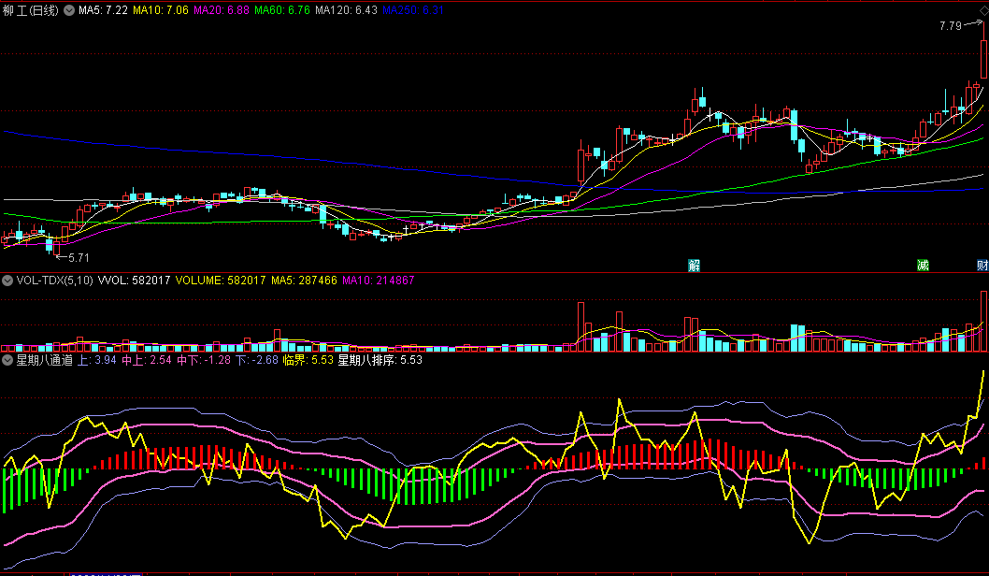Click the 柳工(日线) chart title
989x576 pixels.
[30, 10]
